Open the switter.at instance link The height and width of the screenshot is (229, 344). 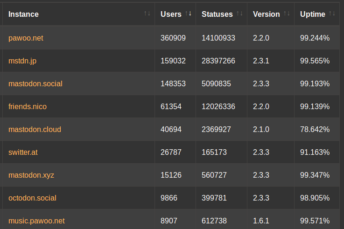pos(23,153)
